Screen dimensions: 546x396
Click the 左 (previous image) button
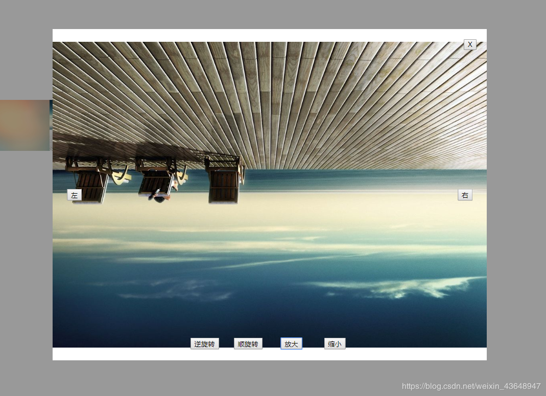click(x=74, y=195)
